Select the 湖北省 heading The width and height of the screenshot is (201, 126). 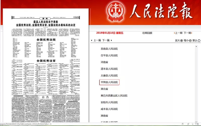tap(104, 89)
